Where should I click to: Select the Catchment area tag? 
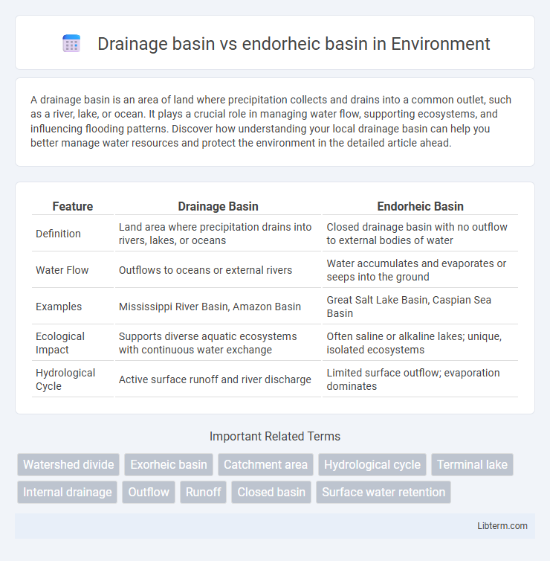[265, 464]
